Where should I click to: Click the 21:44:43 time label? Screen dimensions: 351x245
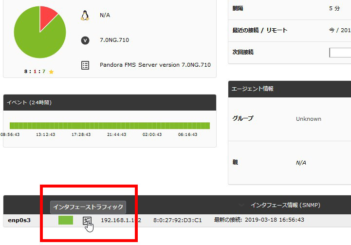[117, 134]
